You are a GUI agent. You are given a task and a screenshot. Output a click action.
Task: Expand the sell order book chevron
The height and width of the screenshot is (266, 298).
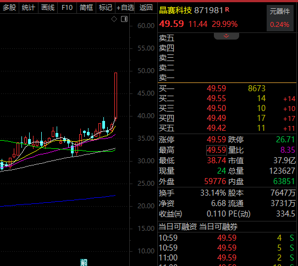click(x=227, y=36)
